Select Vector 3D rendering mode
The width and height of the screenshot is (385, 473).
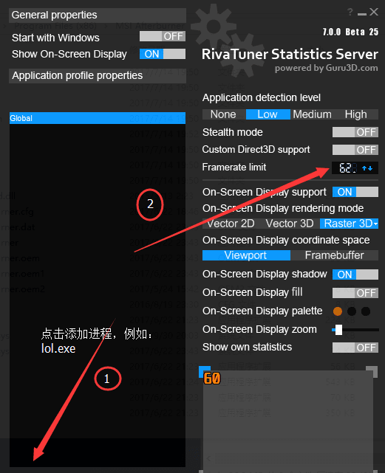(290, 224)
